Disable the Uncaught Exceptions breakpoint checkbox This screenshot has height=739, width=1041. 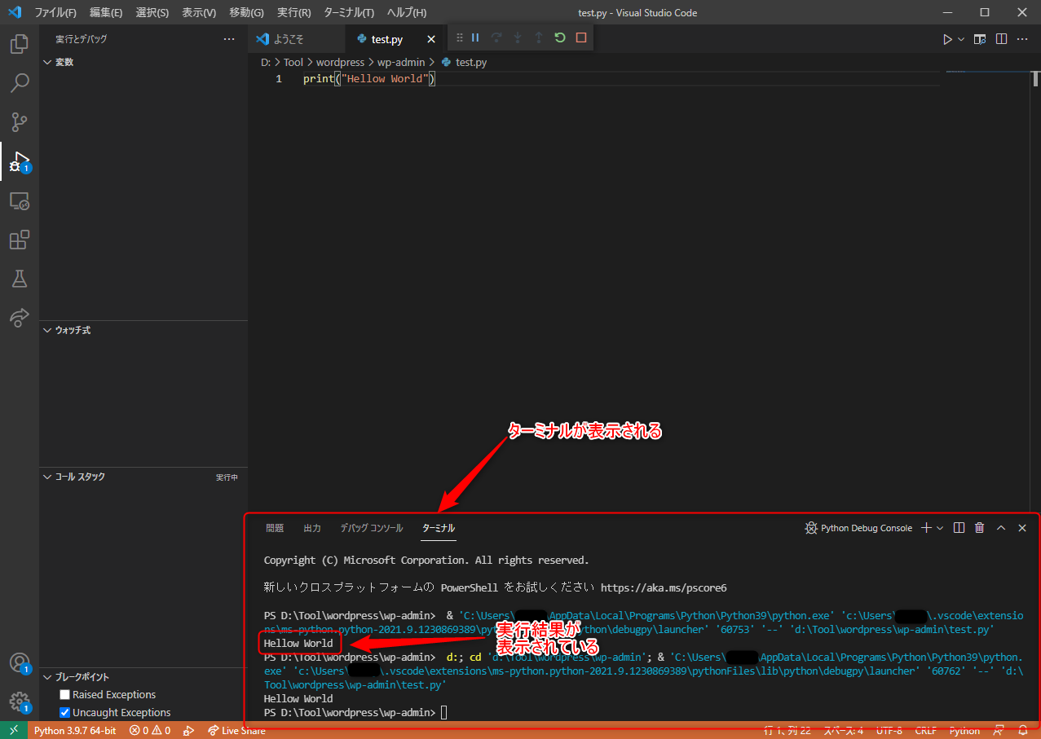coord(65,713)
